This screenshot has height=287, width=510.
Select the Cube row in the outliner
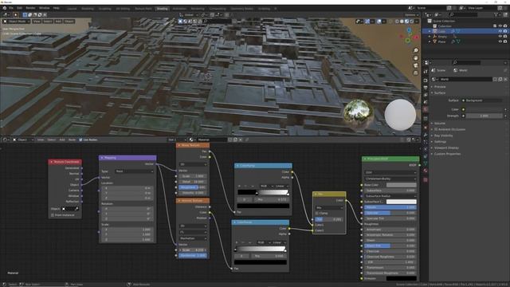[x=465, y=31]
